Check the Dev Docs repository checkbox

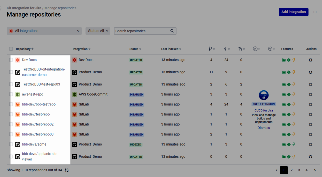click(x=11, y=60)
